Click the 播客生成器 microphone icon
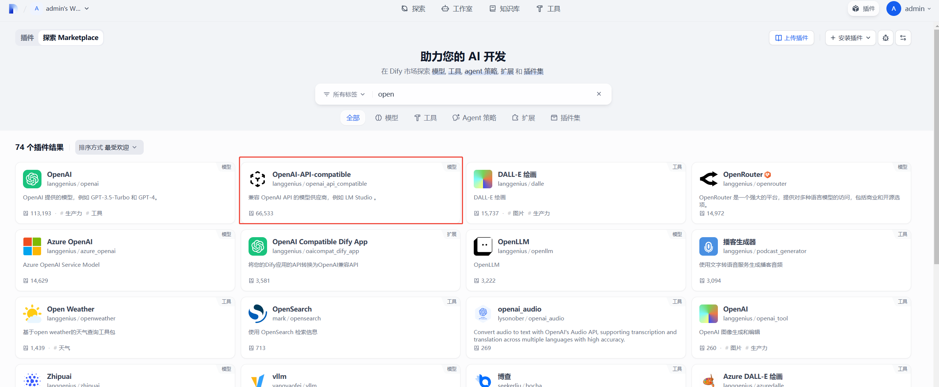Screen dimensions: 939x387 (708, 246)
